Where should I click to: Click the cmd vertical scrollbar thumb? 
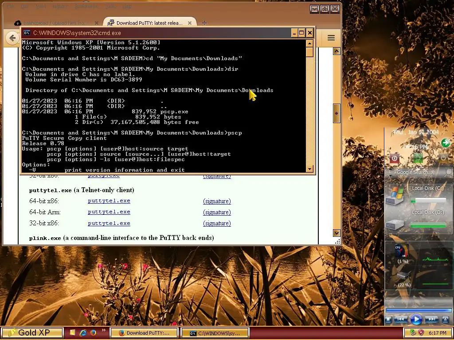309,52
